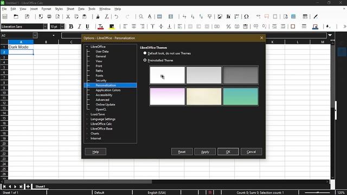The width and height of the screenshot is (347, 195).
Task: Expand the Language Settings tree node
Action: point(87,119)
